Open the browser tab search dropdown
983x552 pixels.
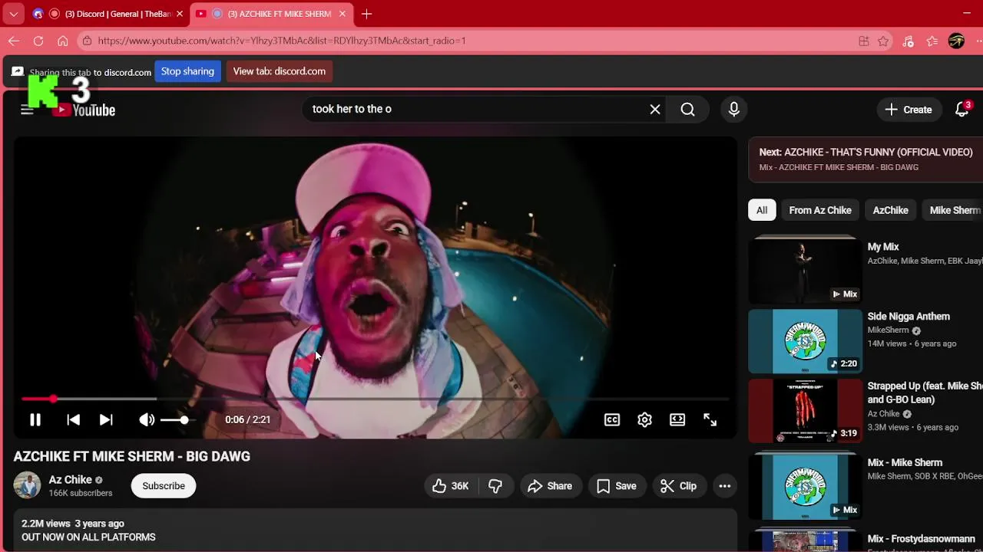13,14
